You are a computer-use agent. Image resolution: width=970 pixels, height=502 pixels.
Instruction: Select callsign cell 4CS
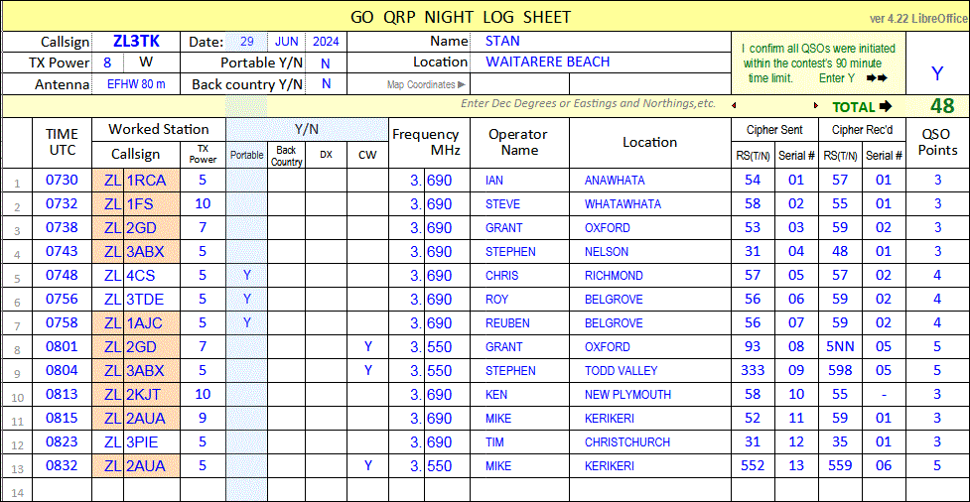pyautogui.click(x=152, y=276)
